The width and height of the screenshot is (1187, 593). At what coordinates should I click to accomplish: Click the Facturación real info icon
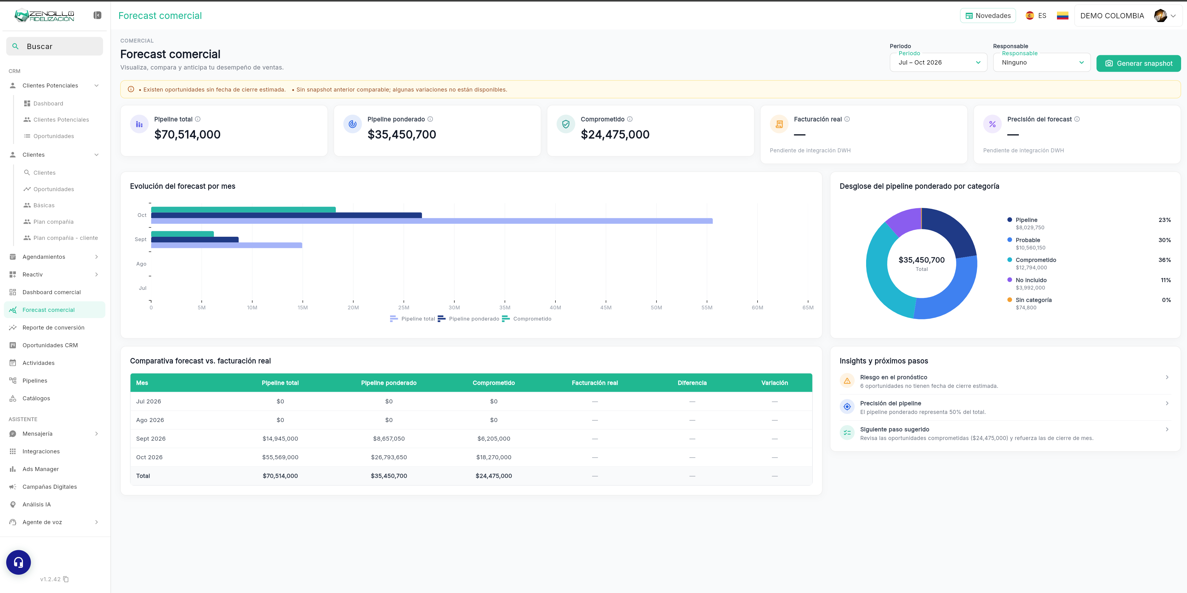pyautogui.click(x=847, y=119)
